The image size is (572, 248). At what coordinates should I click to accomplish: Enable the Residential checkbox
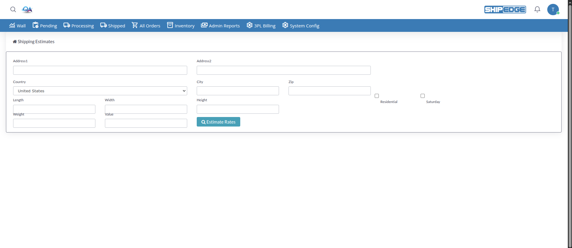(377, 96)
